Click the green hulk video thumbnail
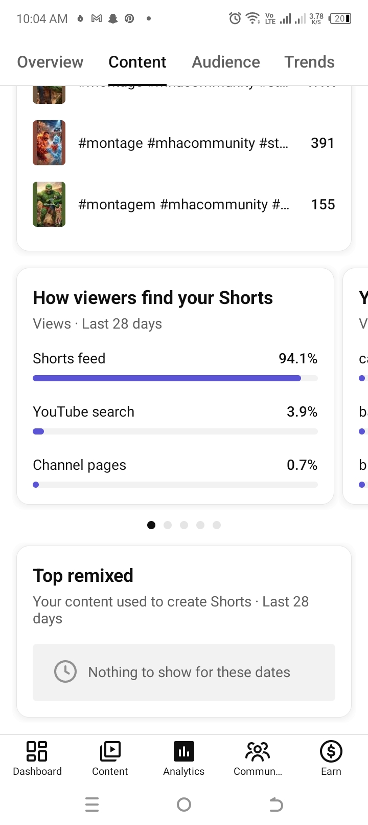 [x=49, y=204]
